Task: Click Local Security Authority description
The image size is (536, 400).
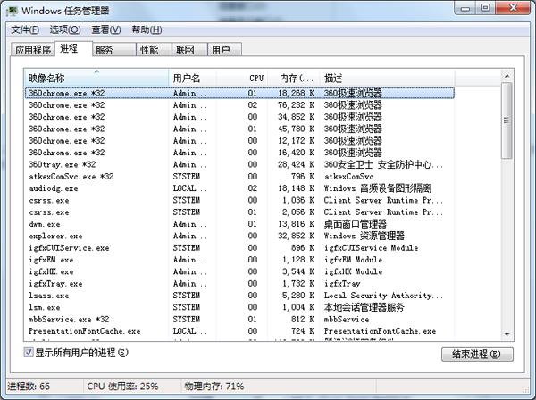Action: point(383,296)
